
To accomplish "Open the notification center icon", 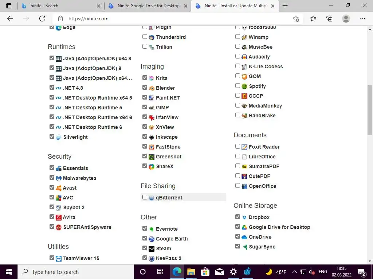I will click(362, 272).
